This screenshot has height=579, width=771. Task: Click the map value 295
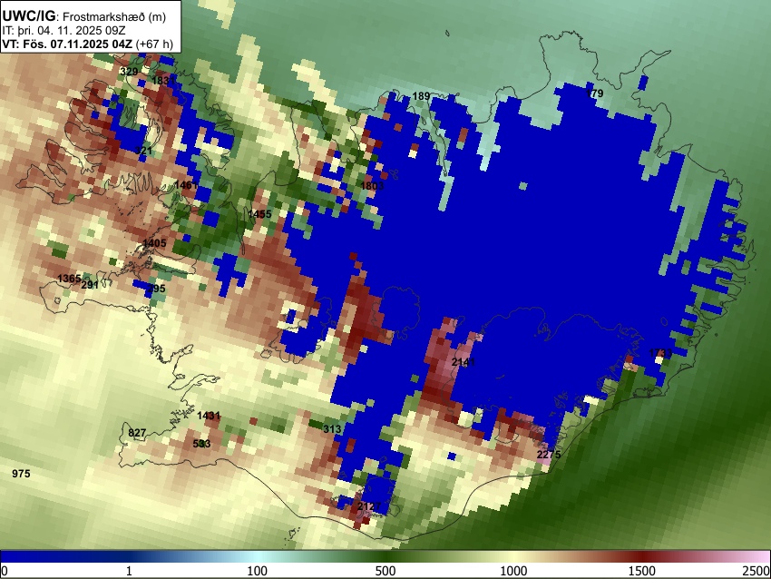tap(157, 289)
